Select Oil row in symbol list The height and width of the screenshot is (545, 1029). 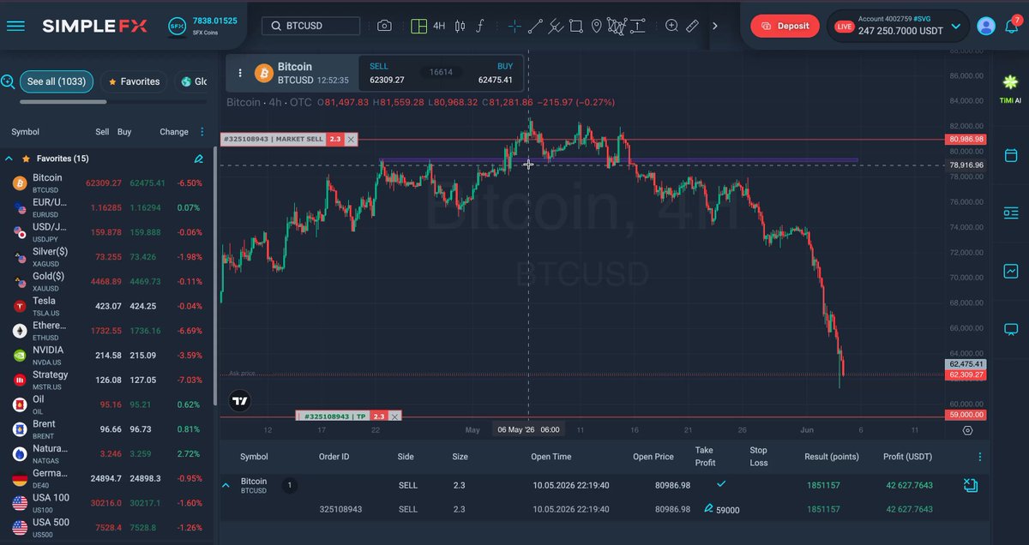107,404
